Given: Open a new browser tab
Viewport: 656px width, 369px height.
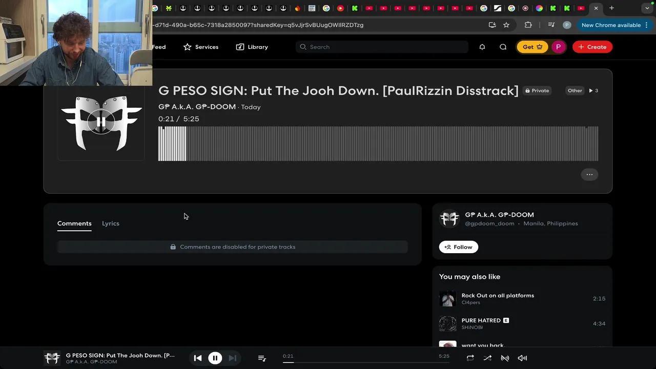Looking at the screenshot, I should pyautogui.click(x=611, y=8).
